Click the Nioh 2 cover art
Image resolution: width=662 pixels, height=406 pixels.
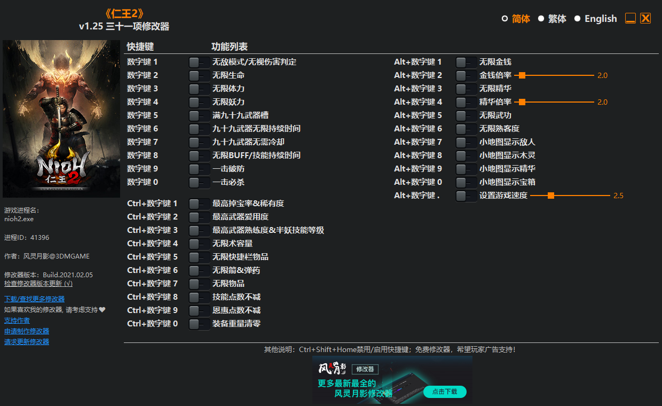click(x=61, y=119)
